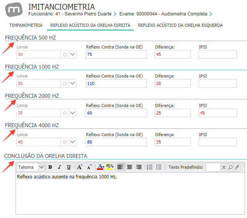The height and width of the screenshot is (218, 247).
Task: Expand 1000 Hz Limiar dropdown
Action: (73, 83)
